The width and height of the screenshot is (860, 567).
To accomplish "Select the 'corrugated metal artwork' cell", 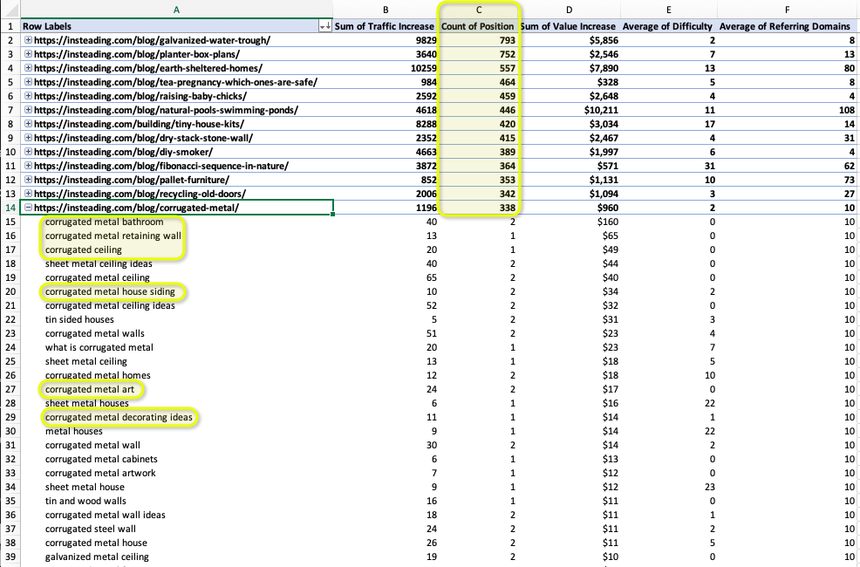I will [176, 473].
